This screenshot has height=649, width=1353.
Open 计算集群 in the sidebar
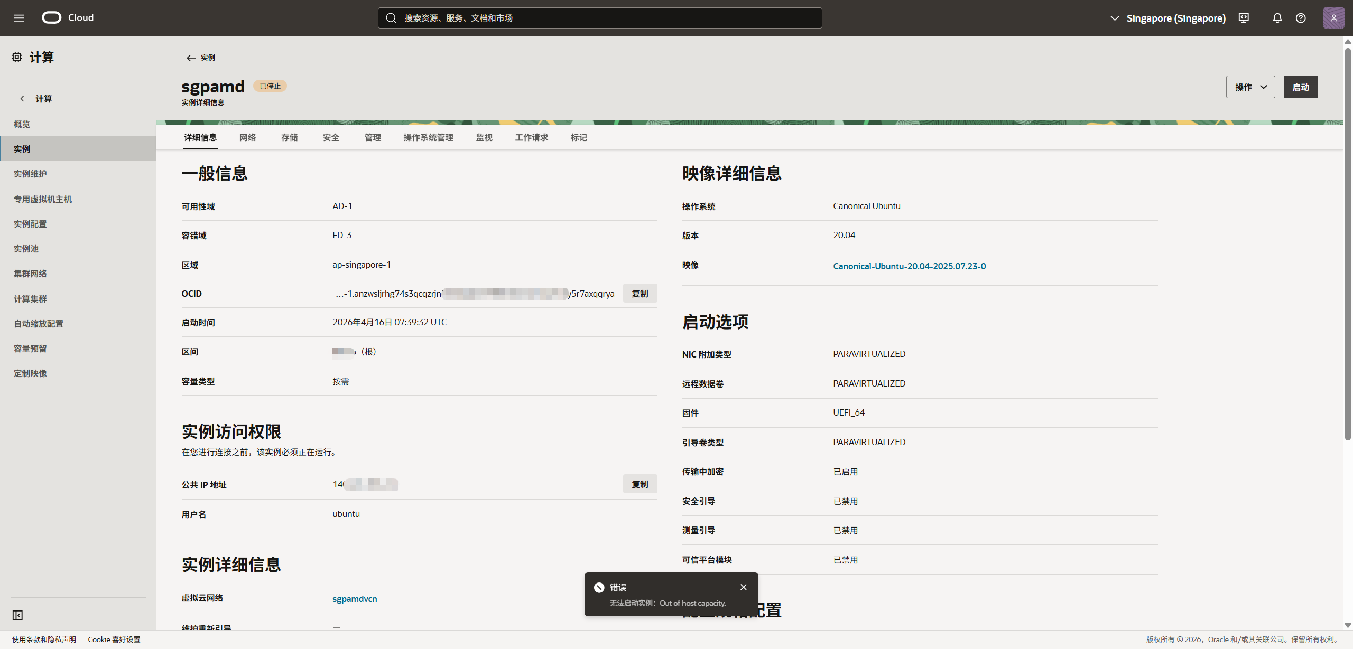[78, 299]
